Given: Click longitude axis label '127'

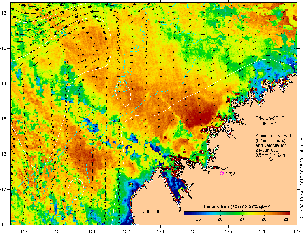Looking at the screenshot, I should (x=297, y=231).
